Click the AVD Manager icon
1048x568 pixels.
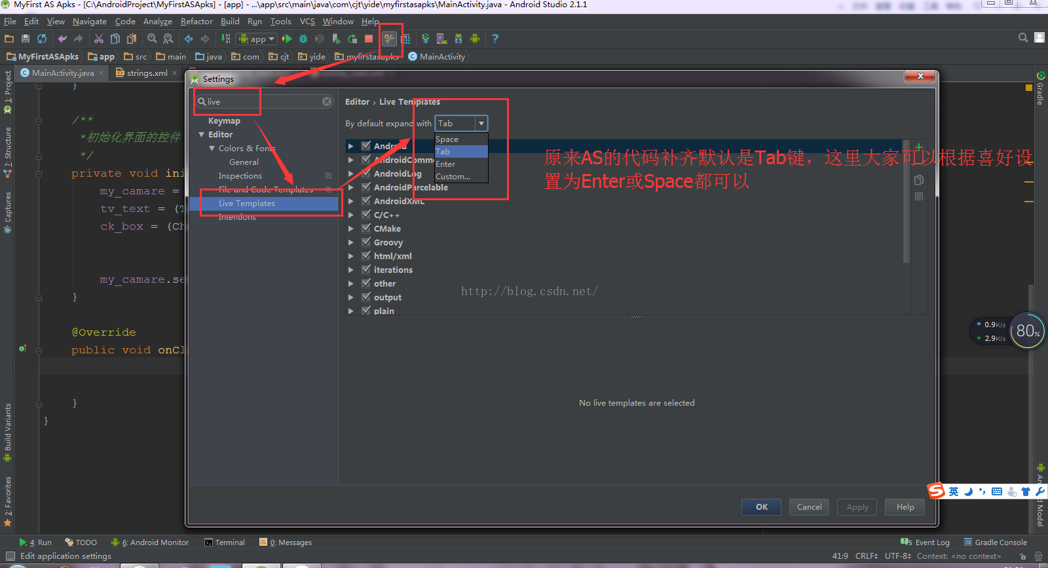click(442, 39)
